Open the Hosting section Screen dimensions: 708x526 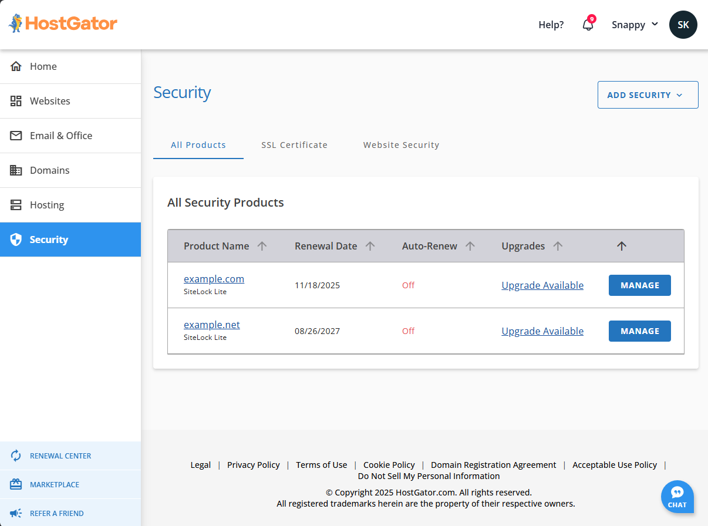[46, 205]
